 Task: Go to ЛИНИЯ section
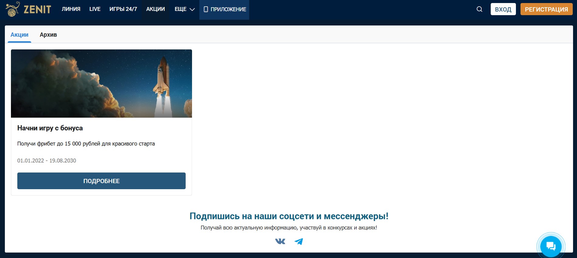pyautogui.click(x=71, y=9)
